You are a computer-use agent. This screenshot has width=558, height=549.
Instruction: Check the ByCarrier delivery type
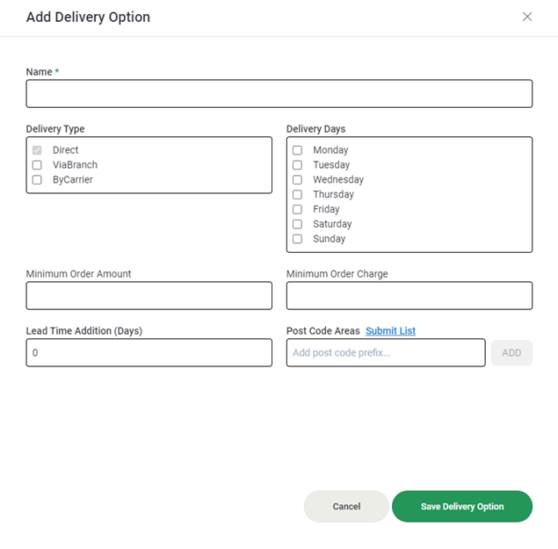click(x=37, y=180)
